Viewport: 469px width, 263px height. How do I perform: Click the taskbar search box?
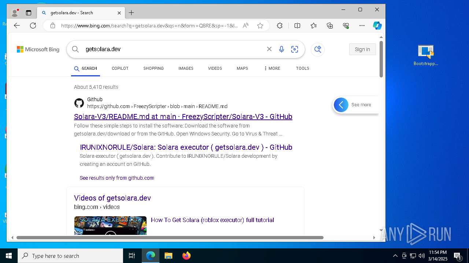70,256
